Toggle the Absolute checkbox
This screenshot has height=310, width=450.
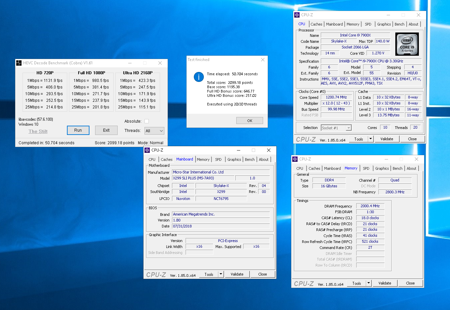[x=146, y=121]
